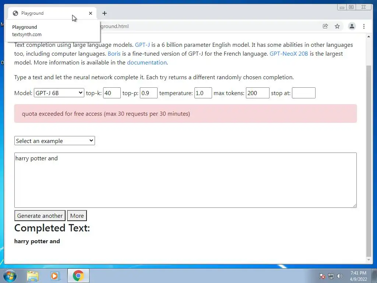This screenshot has width=377, height=283.
Task: Click the top-p input field
Action: click(x=149, y=93)
